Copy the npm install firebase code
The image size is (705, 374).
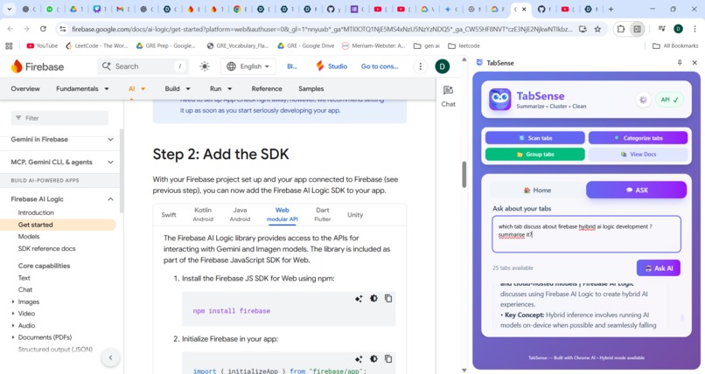388,299
